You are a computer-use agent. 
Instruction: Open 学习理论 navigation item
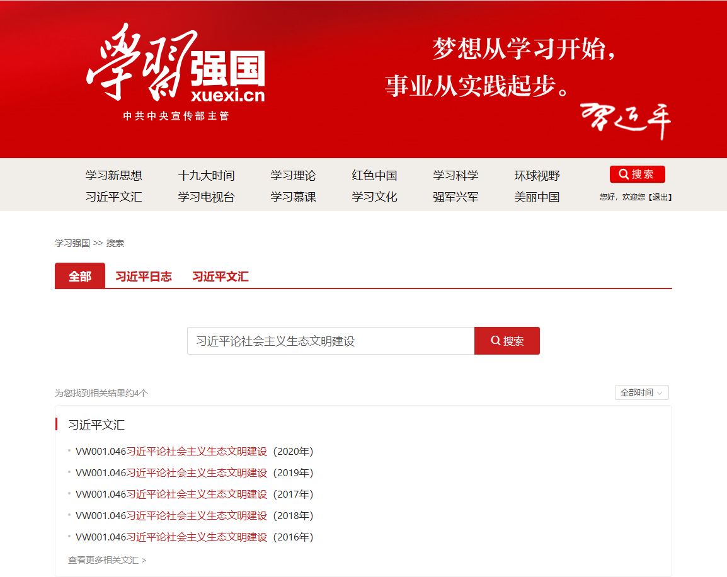point(293,176)
